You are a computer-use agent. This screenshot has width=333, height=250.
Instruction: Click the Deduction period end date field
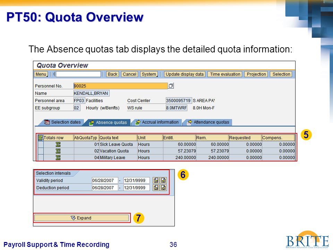click(137, 188)
